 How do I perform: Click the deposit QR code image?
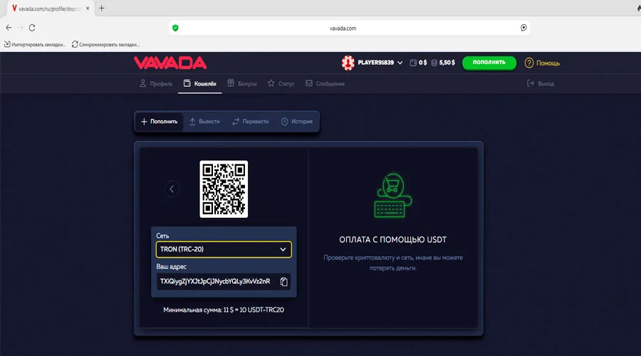[224, 189]
